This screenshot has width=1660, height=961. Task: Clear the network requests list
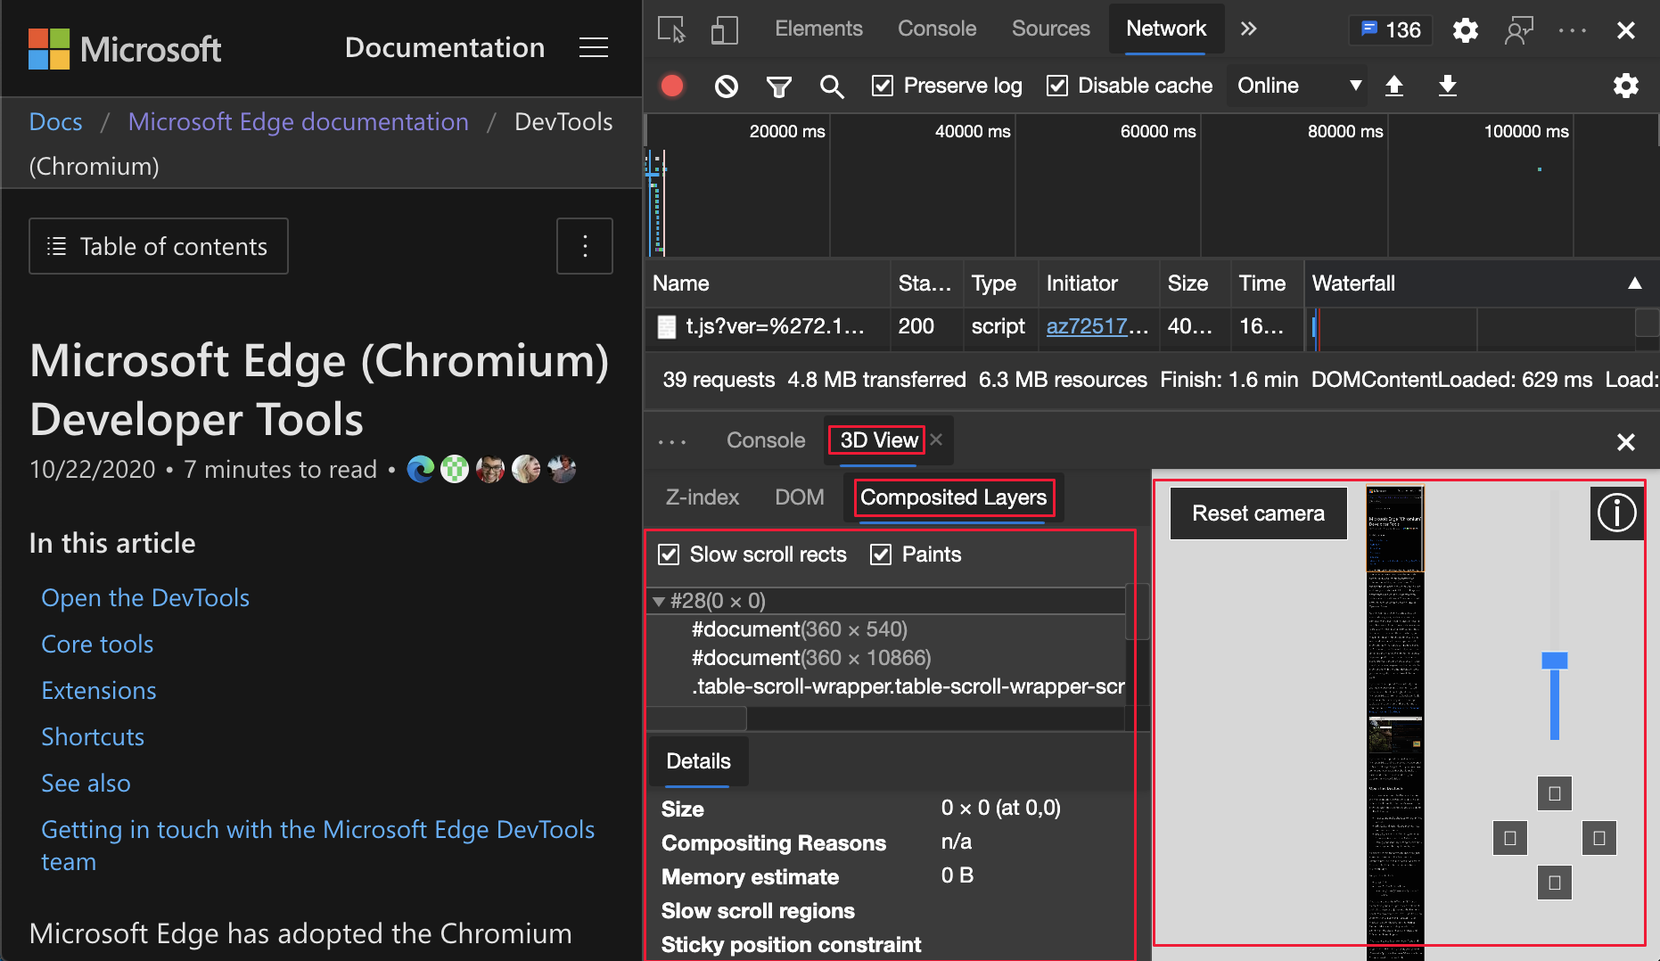click(x=725, y=86)
